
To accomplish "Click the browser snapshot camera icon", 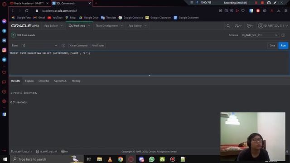I will (226, 11).
